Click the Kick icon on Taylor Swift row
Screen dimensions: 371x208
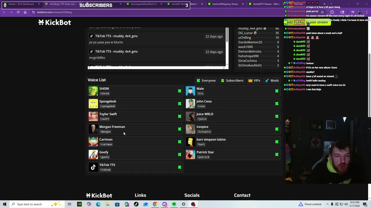click(x=180, y=116)
